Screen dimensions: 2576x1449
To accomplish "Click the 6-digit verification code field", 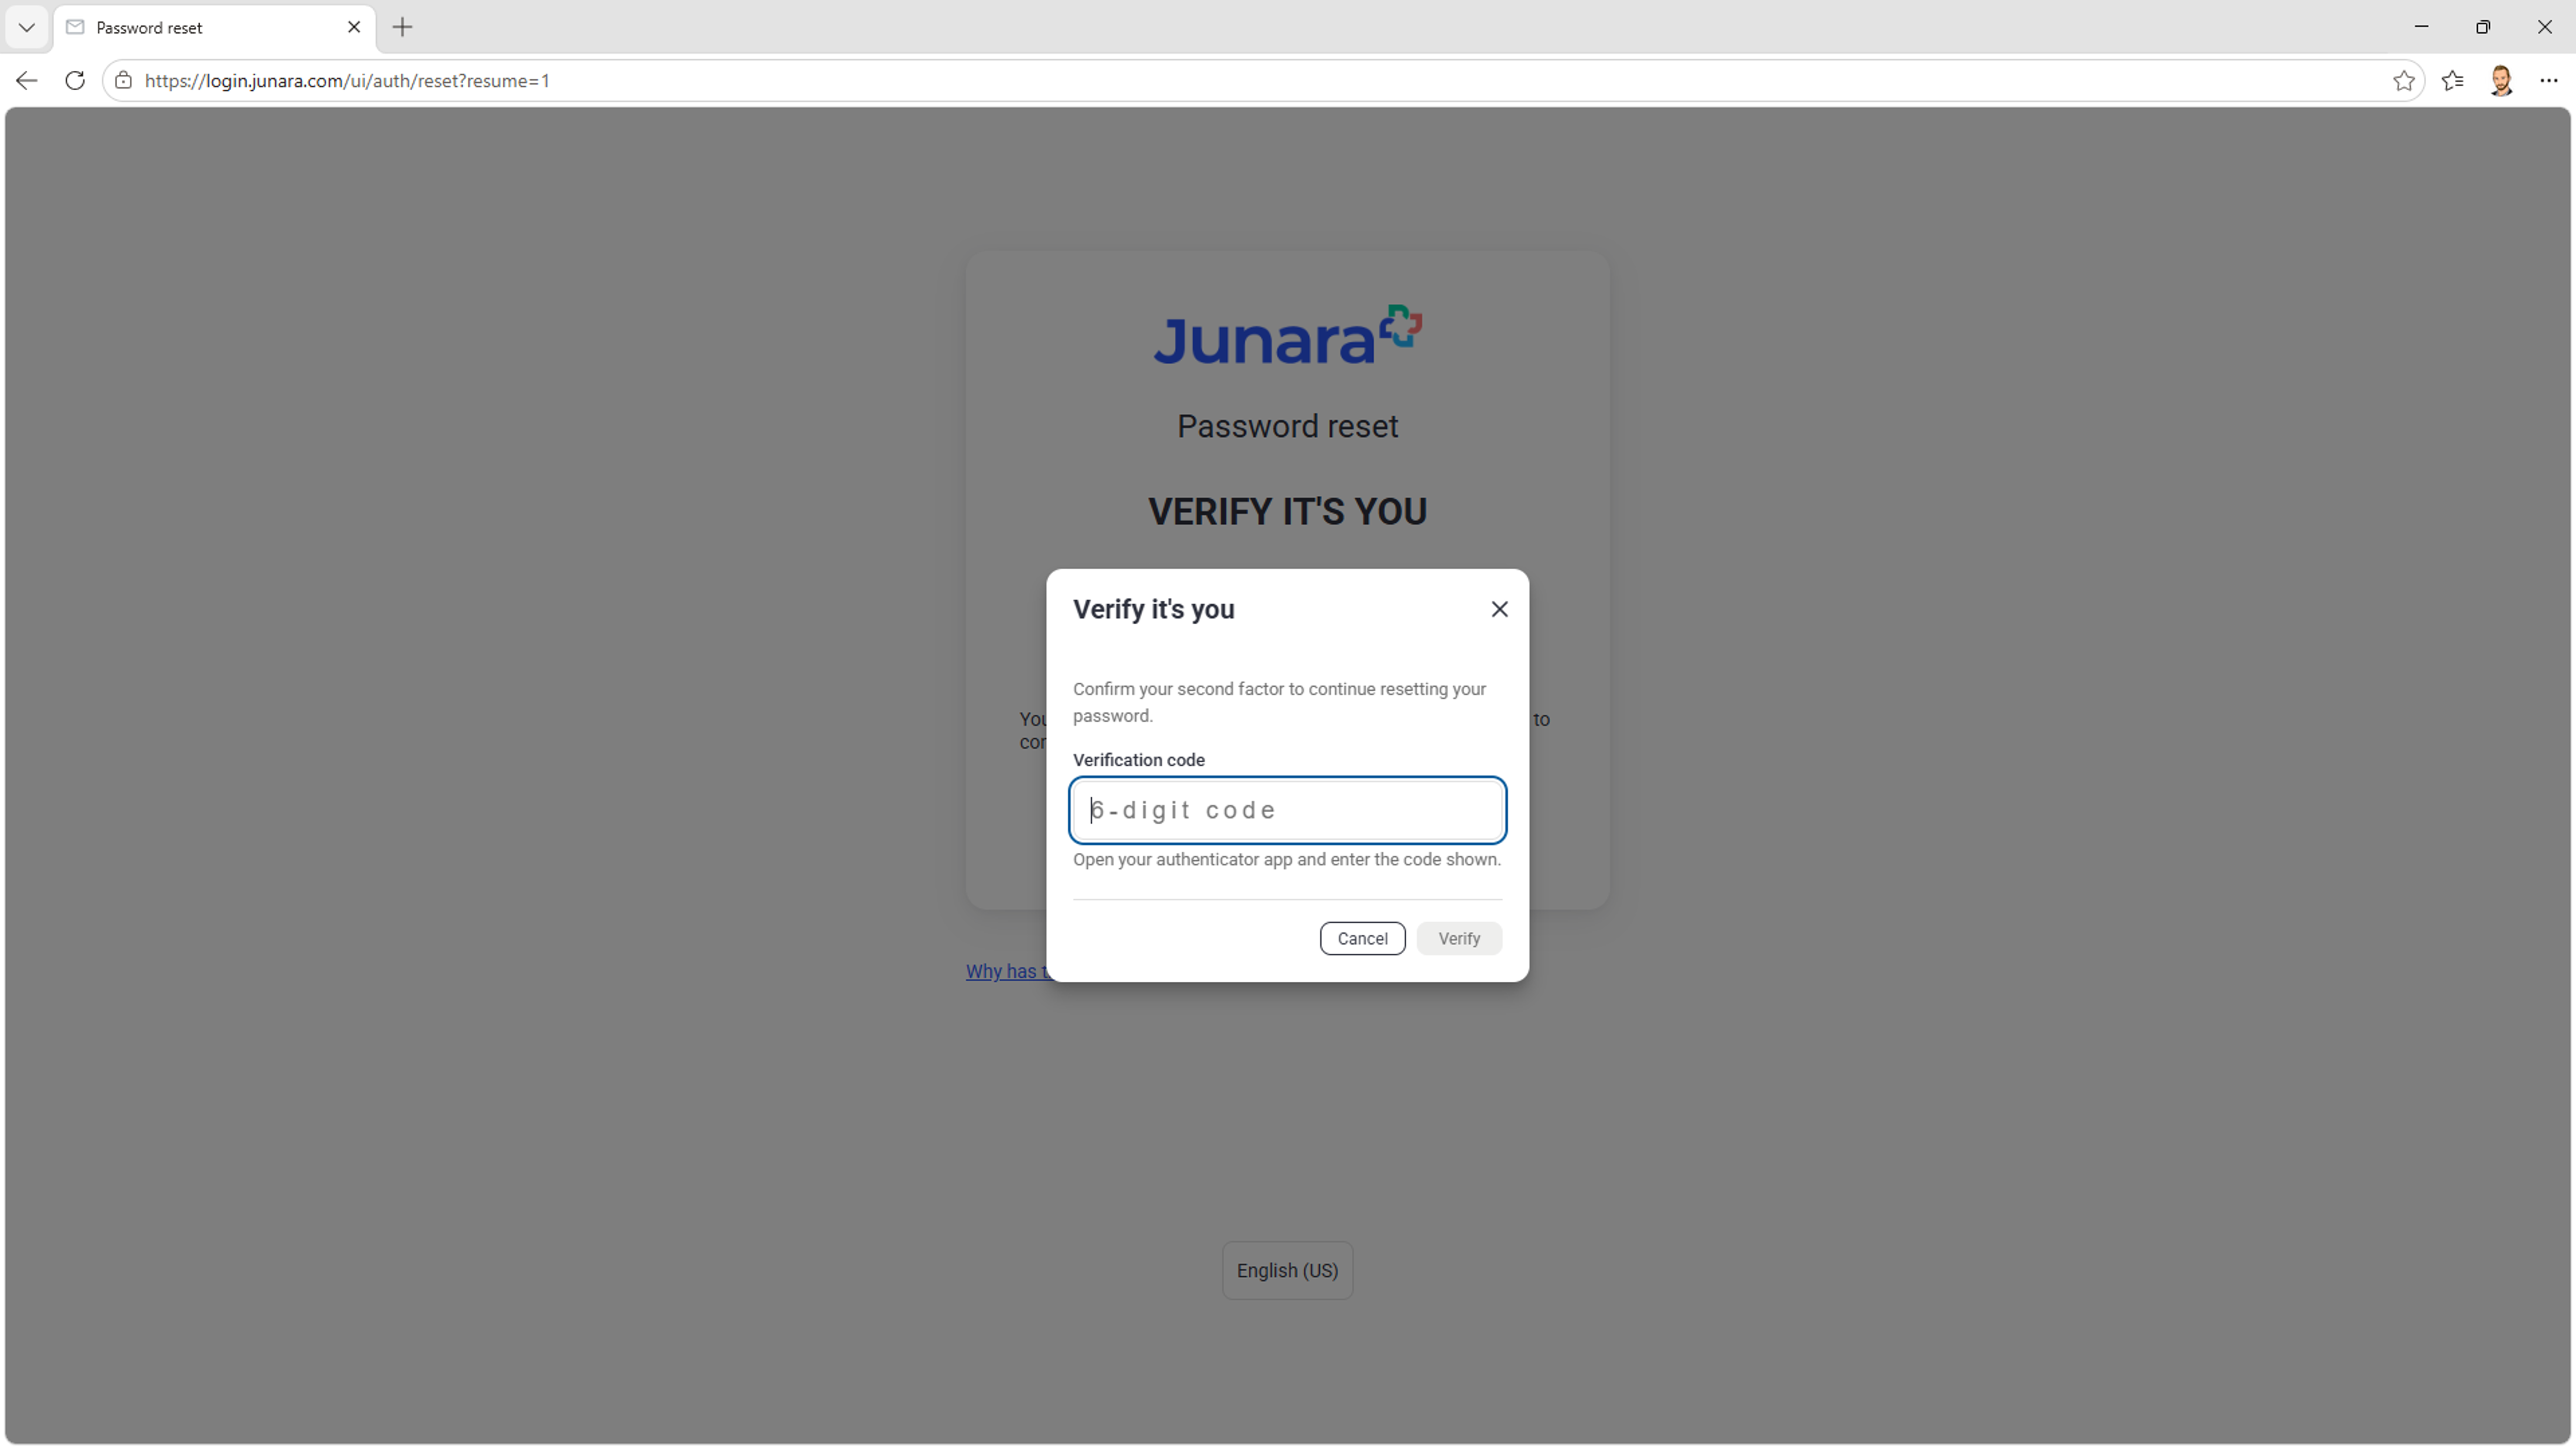I will 1287,810.
